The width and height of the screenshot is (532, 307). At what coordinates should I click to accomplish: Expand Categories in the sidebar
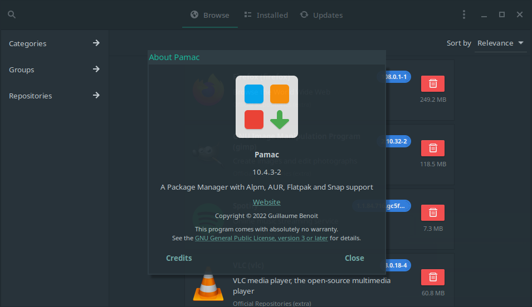tap(54, 43)
